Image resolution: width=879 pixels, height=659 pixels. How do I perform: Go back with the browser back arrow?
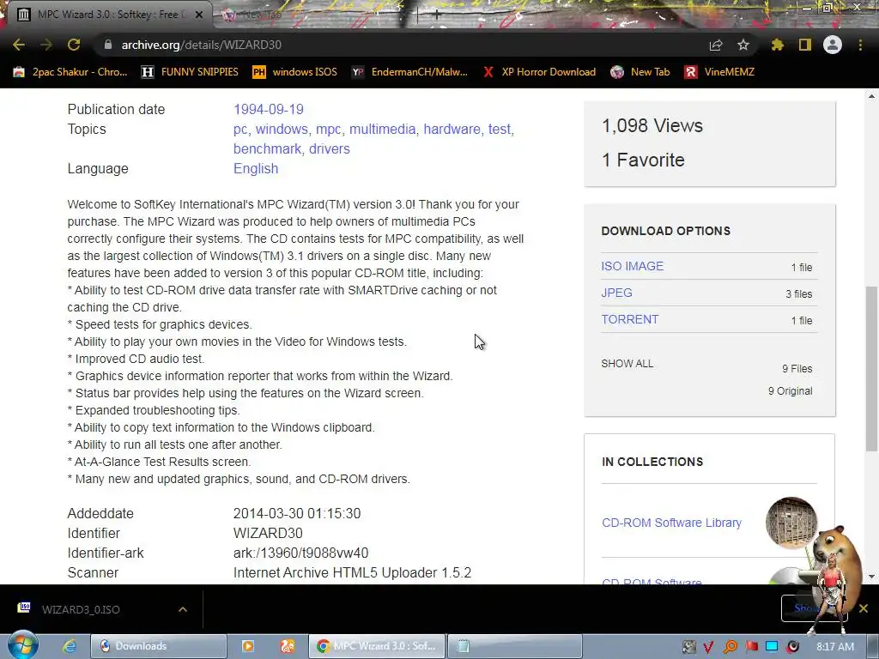click(x=19, y=45)
